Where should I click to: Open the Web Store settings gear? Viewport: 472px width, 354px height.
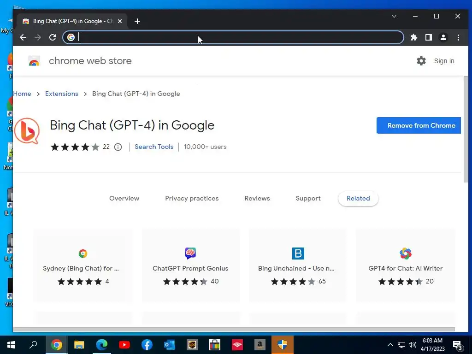pos(421,61)
